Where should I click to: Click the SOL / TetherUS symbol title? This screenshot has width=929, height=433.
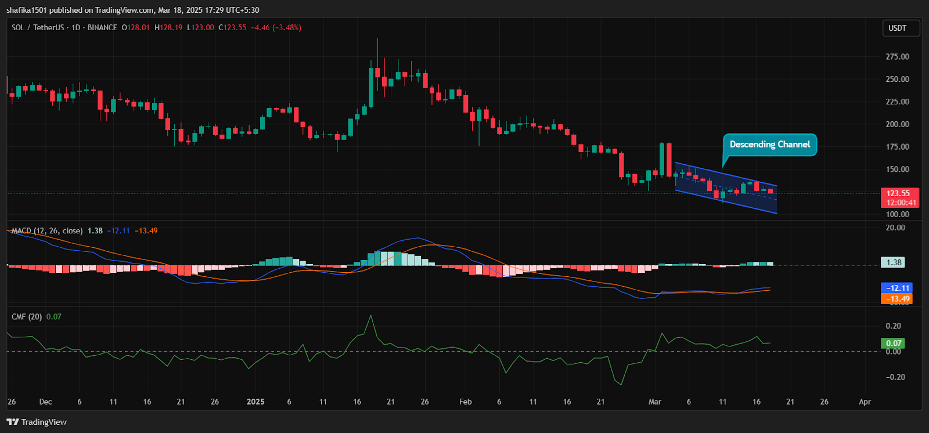(x=38, y=27)
